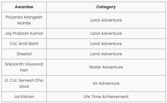Click the 'Srikaanth Viswanat' text line
Image resolution: width=167 pixels, height=103 pixels.
point(24,64)
